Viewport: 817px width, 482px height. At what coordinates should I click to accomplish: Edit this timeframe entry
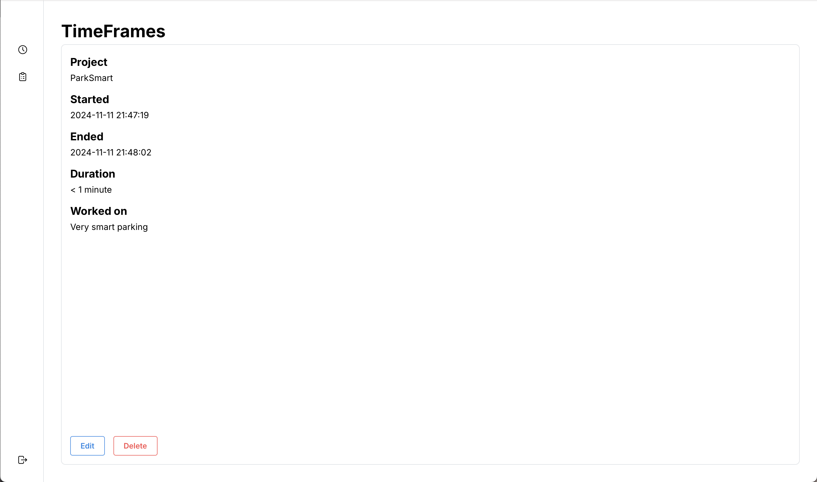coord(88,446)
